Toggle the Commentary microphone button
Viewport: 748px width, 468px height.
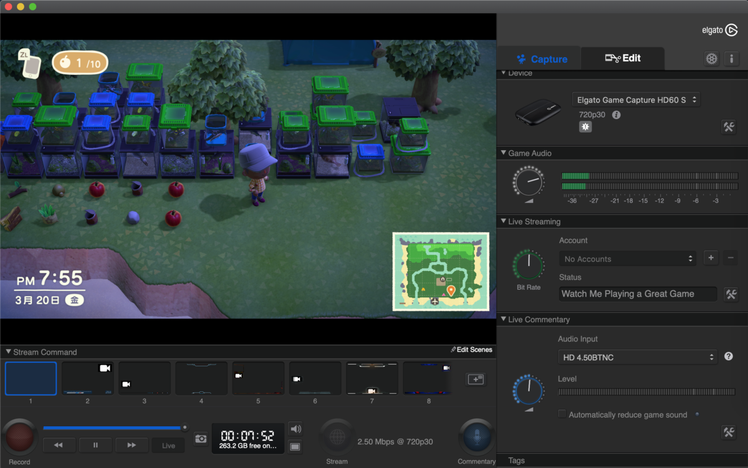coord(477,437)
